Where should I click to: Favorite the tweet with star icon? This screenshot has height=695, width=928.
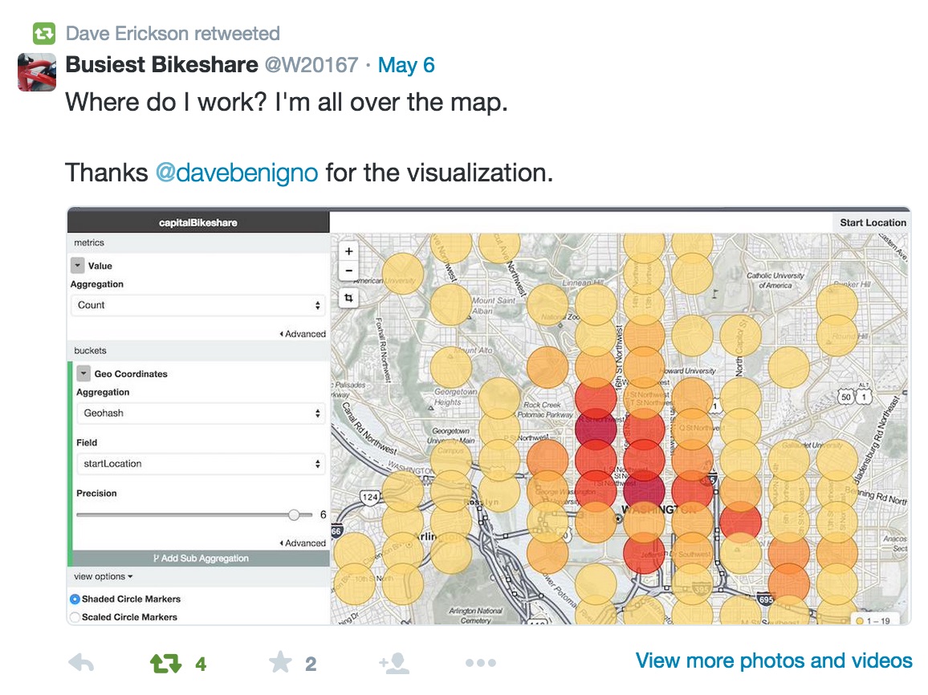click(x=280, y=662)
